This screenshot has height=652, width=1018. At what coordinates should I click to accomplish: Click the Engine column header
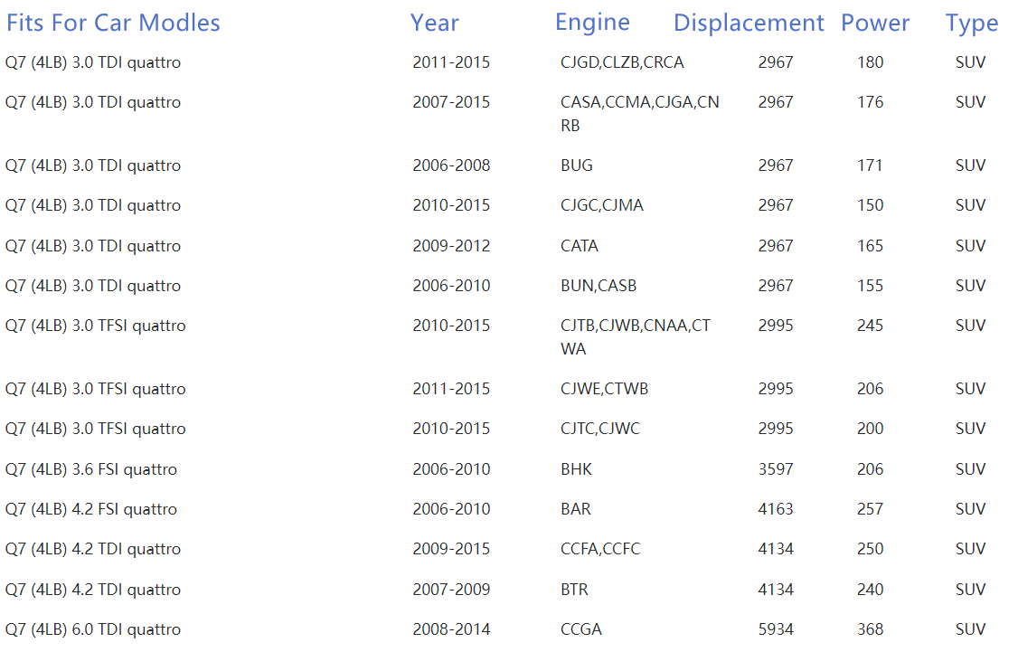(593, 23)
